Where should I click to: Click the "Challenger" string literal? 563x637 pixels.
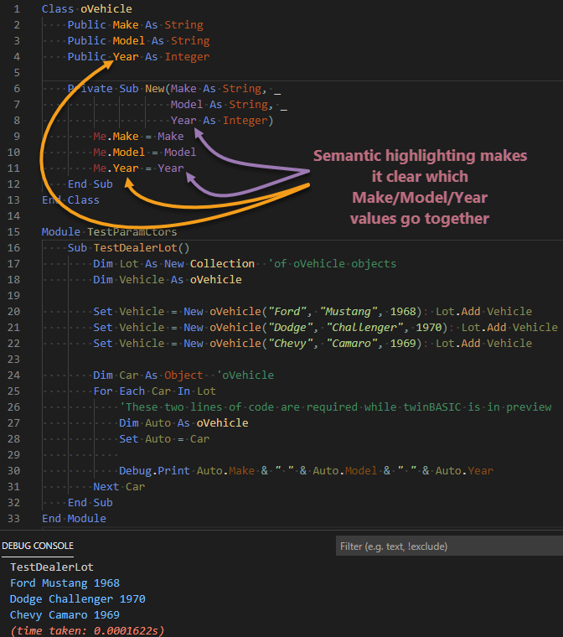(x=364, y=328)
